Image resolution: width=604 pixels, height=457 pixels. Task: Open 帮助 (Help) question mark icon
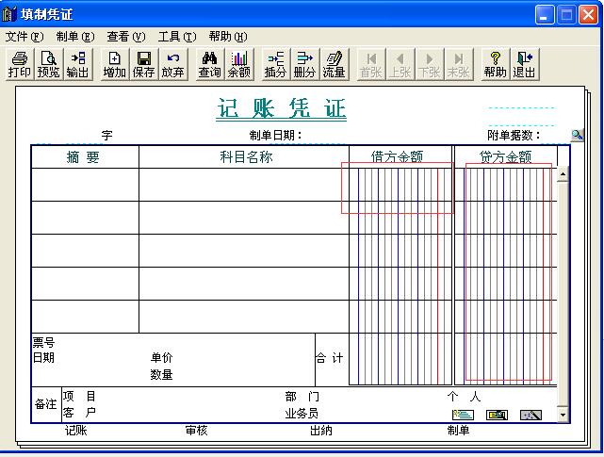point(496,64)
